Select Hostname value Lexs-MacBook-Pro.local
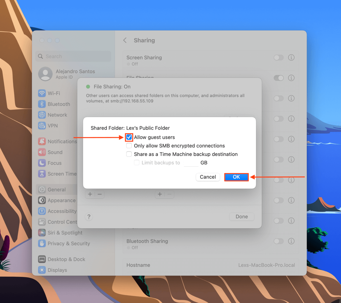 click(x=267, y=265)
